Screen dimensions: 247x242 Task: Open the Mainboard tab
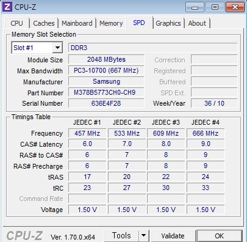click(77, 23)
